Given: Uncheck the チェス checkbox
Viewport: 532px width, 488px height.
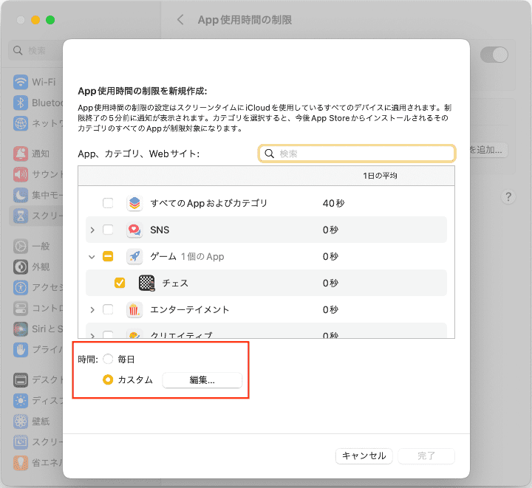Looking at the screenshot, I should click(x=120, y=283).
